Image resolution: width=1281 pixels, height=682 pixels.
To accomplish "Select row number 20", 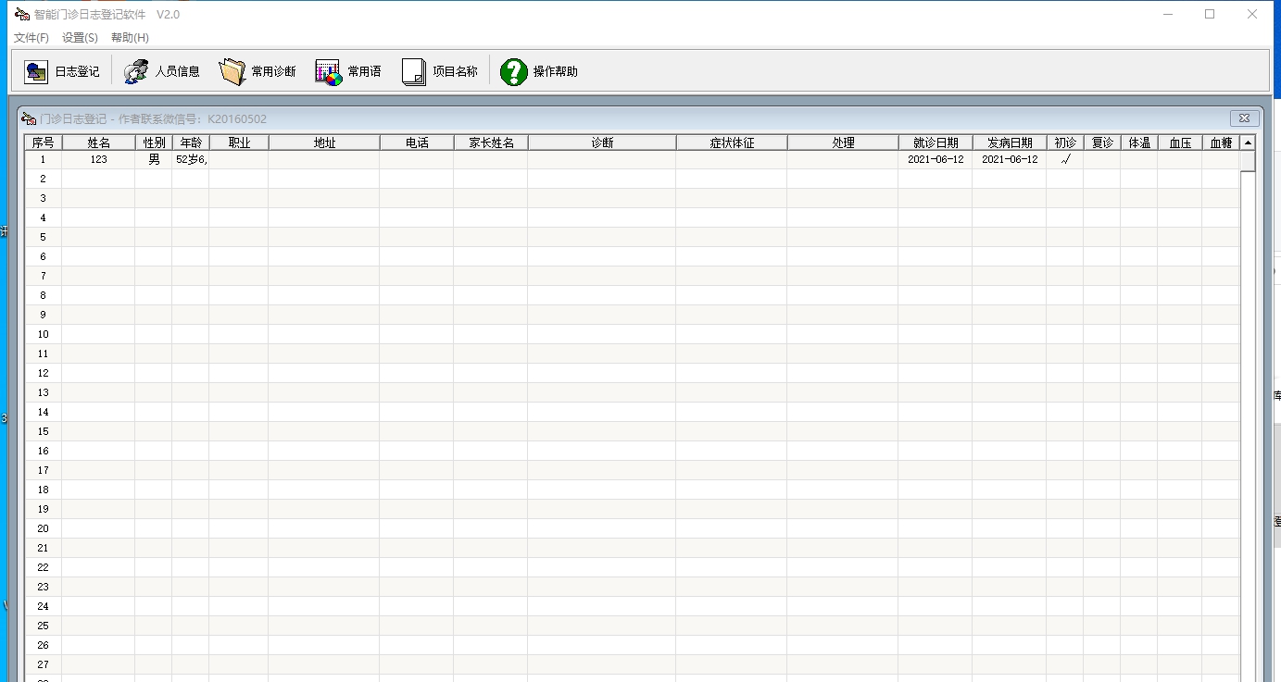I will click(x=44, y=528).
